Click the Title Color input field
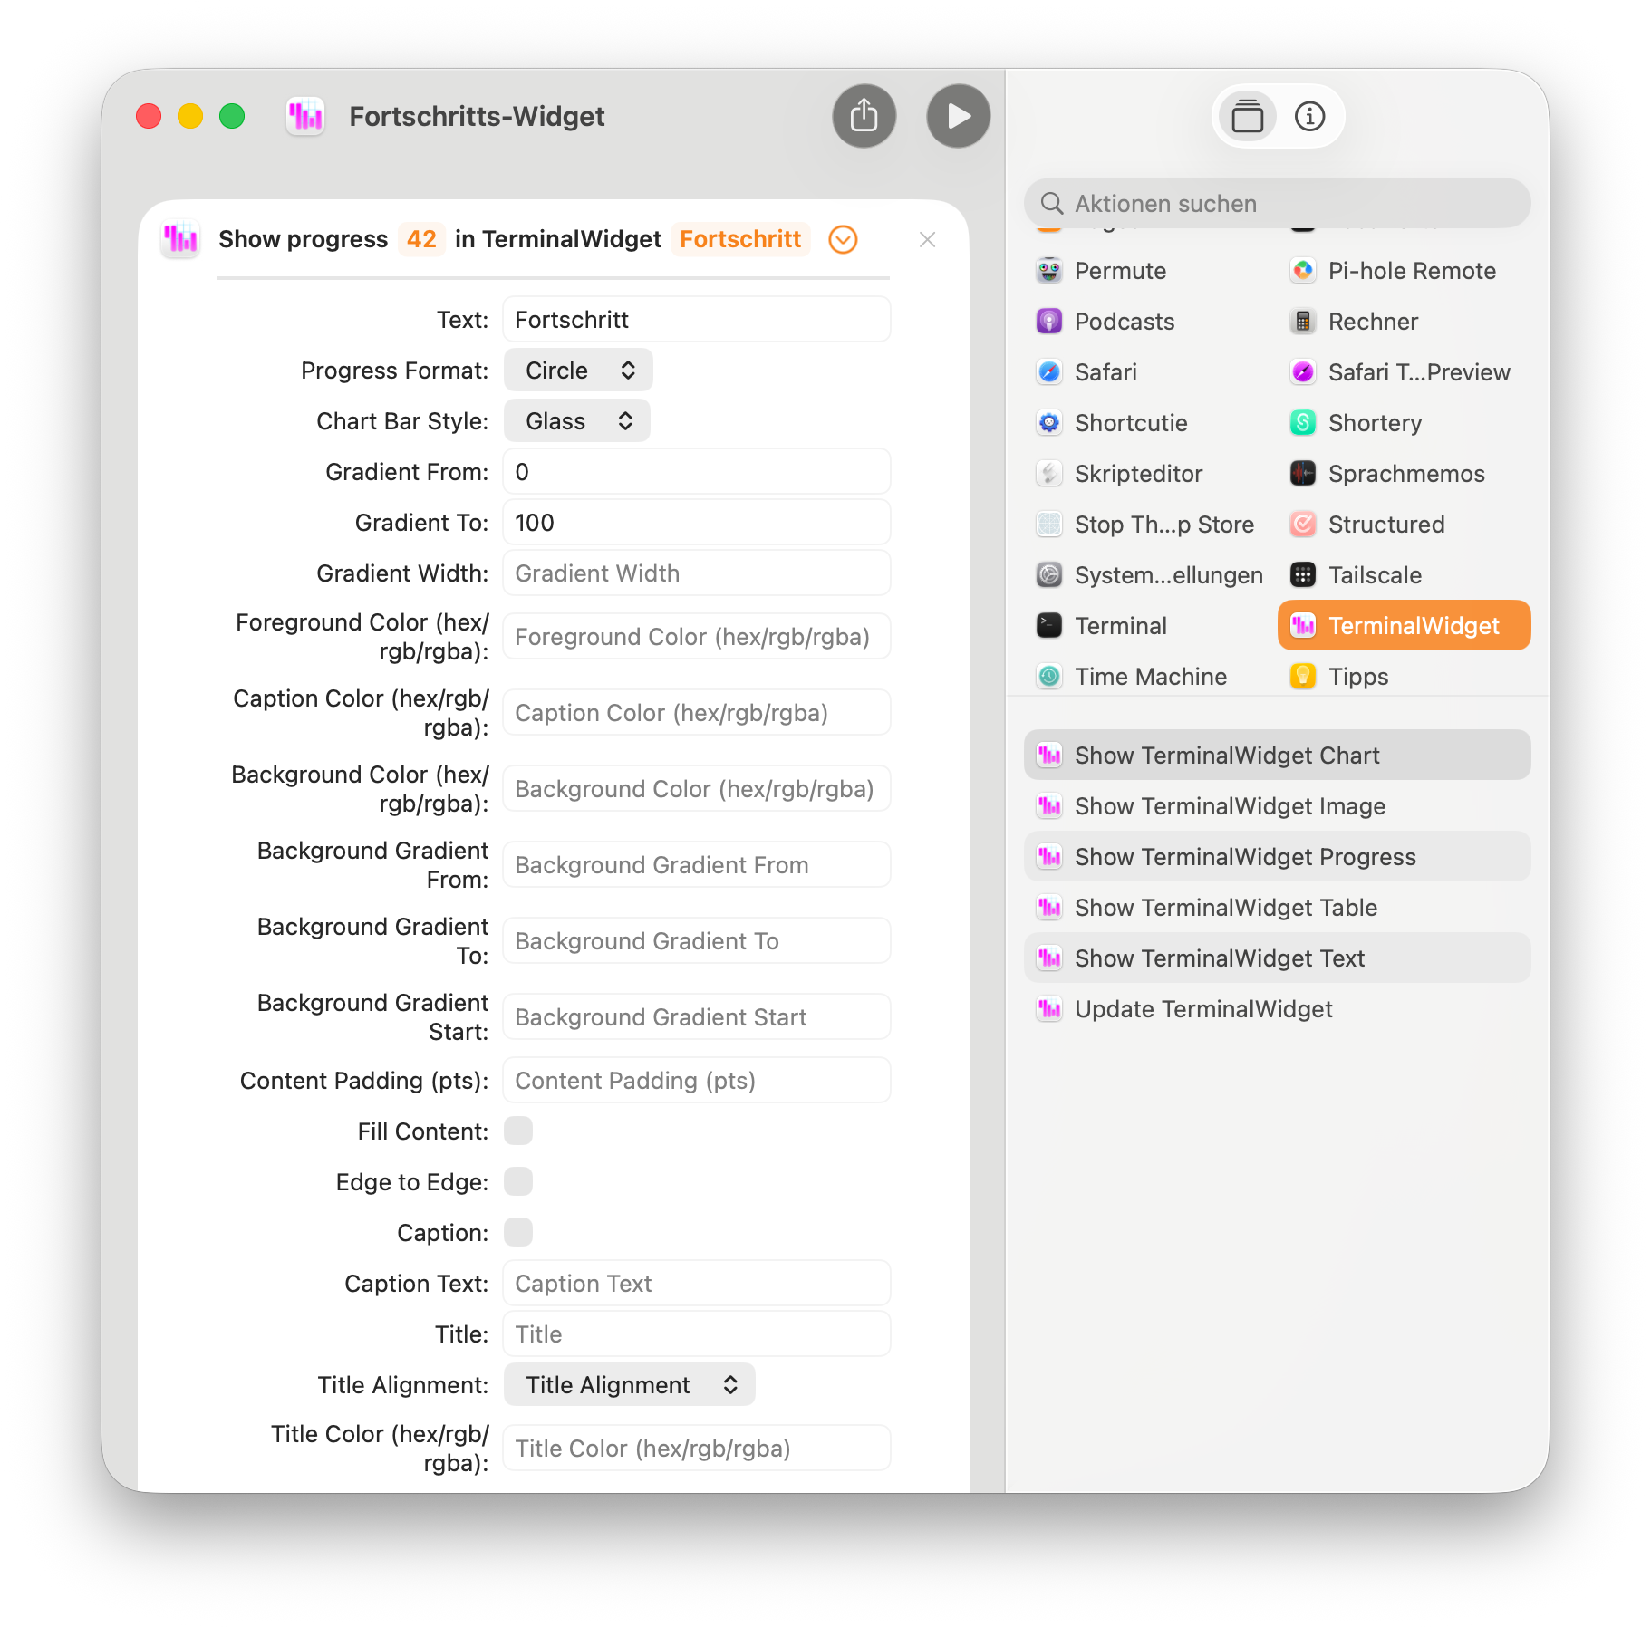This screenshot has width=1651, height=1627. coord(697,1449)
